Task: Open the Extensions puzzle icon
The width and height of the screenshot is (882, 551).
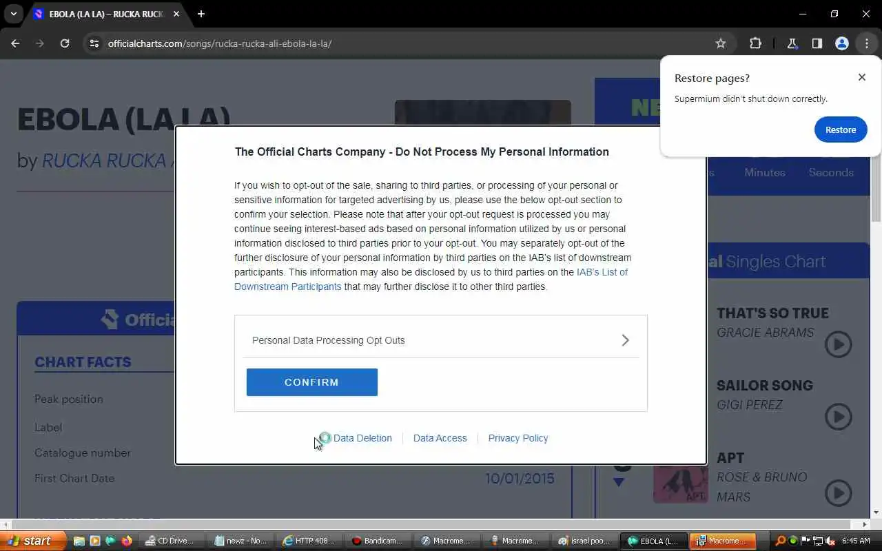Action: coord(755,43)
